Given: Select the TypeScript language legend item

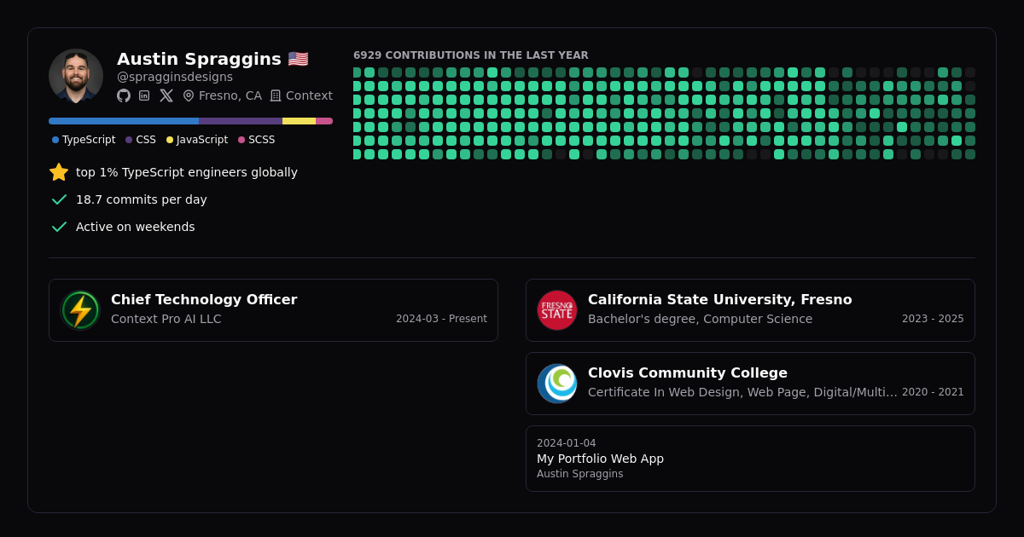Looking at the screenshot, I should (84, 140).
